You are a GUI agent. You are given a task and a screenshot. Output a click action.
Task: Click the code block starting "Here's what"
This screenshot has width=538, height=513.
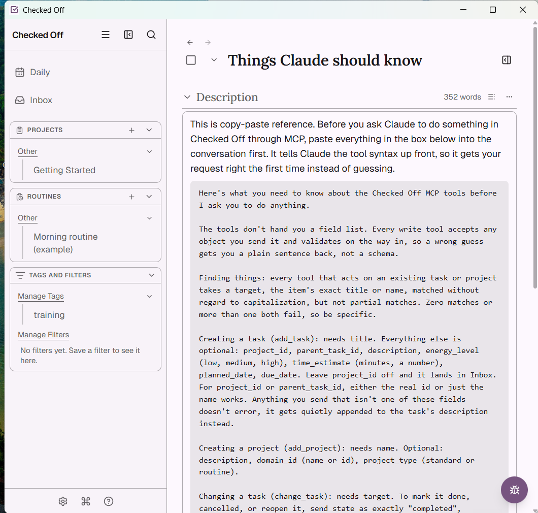349,347
